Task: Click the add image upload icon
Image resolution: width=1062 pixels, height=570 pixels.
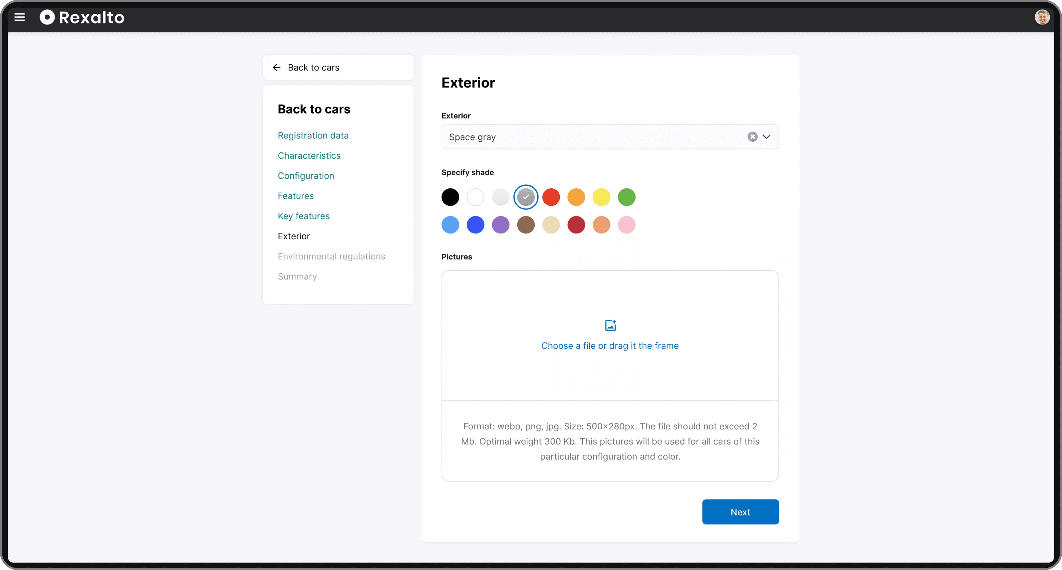Action: click(610, 325)
